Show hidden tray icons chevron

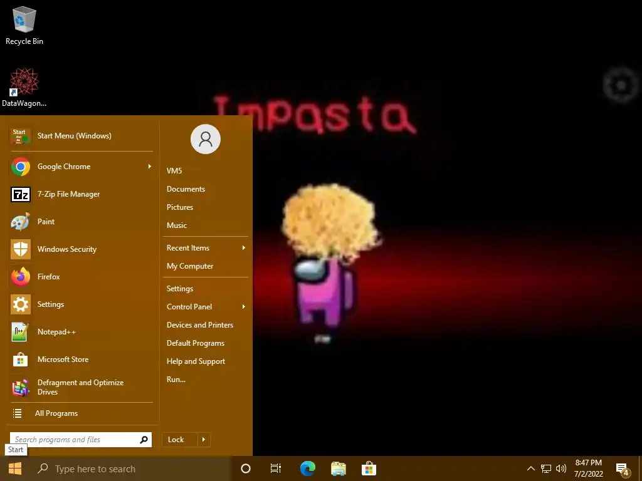(530, 468)
